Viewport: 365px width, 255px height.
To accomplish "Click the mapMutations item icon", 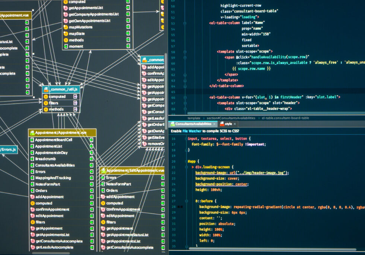I will [66, 27].
